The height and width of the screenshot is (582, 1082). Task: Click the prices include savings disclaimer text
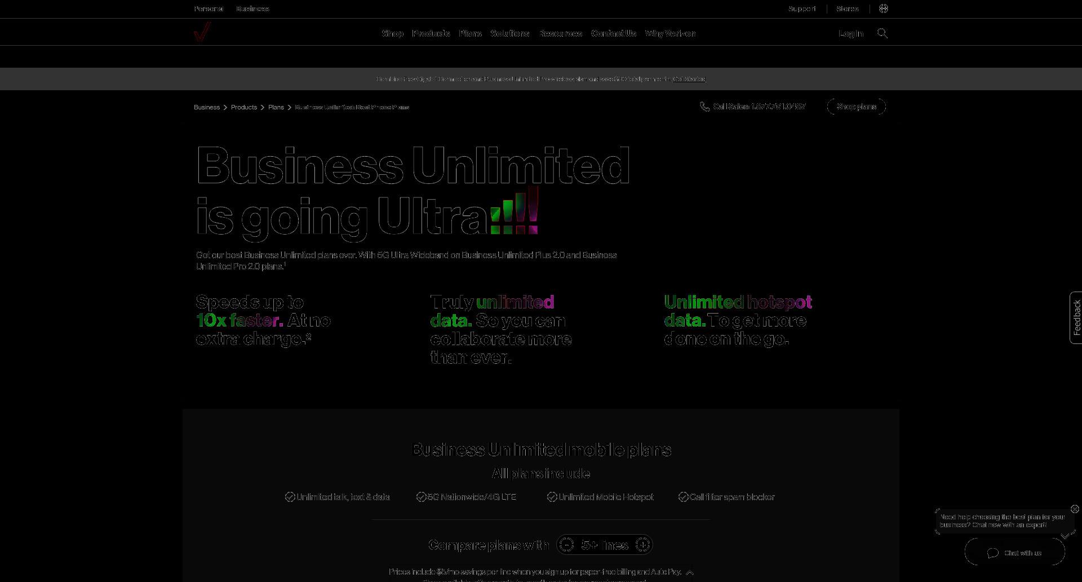535,572
